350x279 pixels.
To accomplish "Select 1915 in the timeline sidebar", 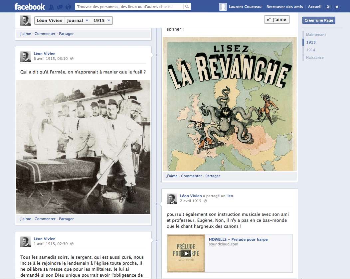I will [311, 42].
